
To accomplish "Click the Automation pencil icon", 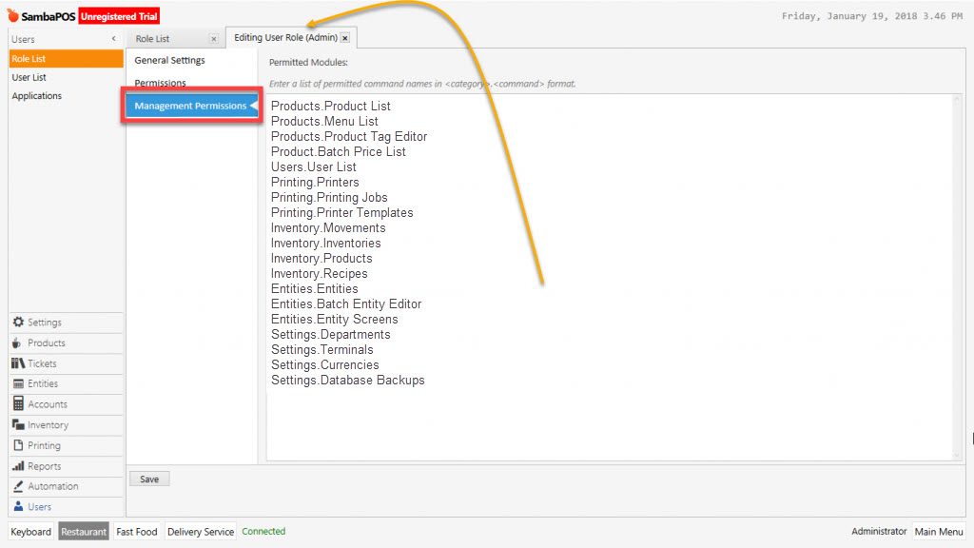I will point(18,486).
